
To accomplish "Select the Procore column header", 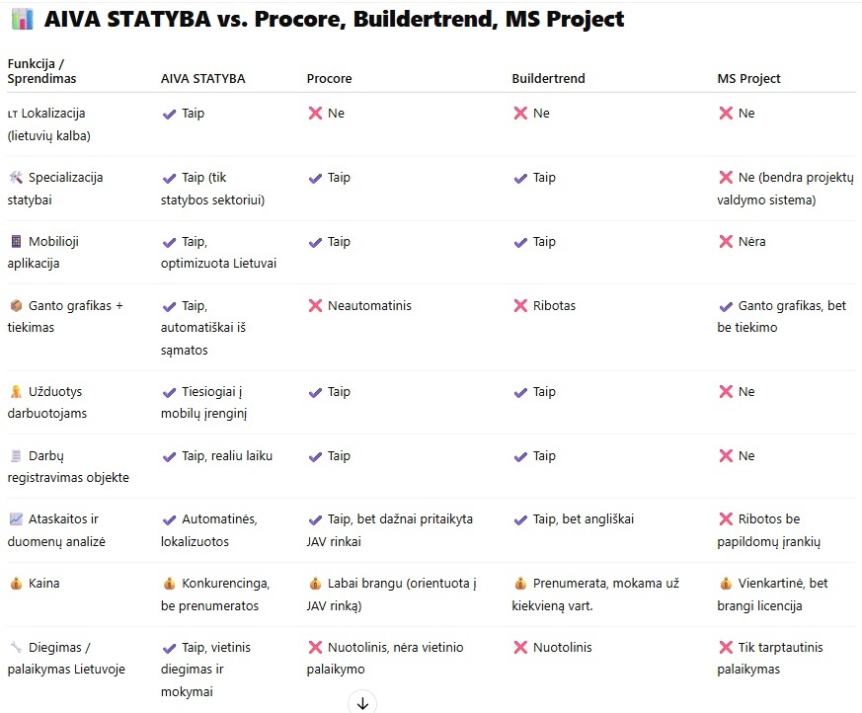I will point(329,79).
